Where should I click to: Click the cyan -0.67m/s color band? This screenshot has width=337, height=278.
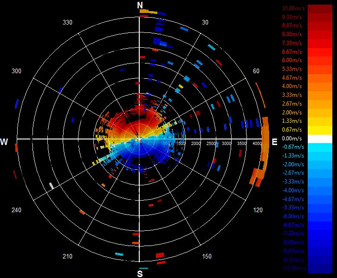click(320, 148)
